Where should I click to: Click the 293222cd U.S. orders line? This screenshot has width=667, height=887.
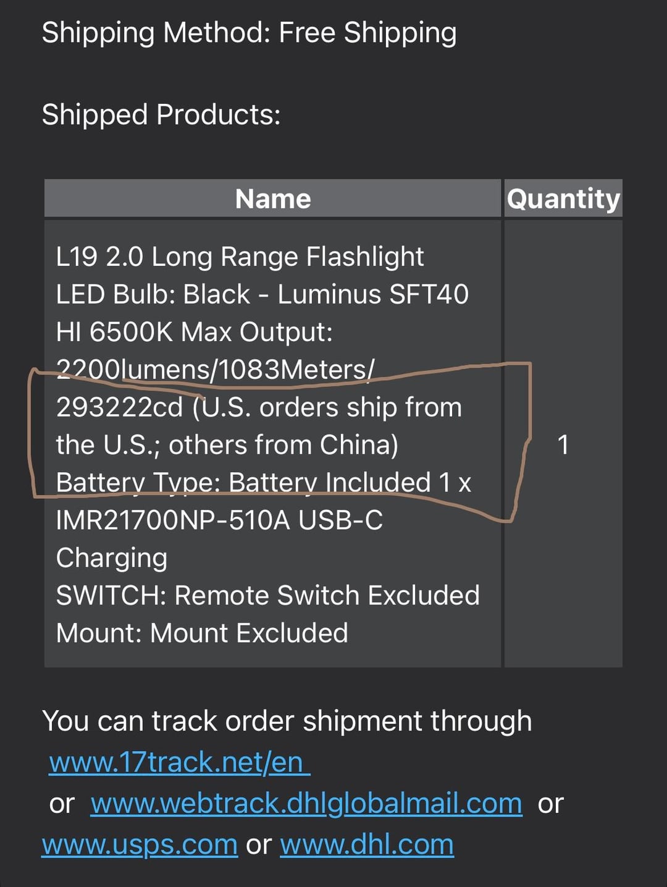click(x=259, y=407)
